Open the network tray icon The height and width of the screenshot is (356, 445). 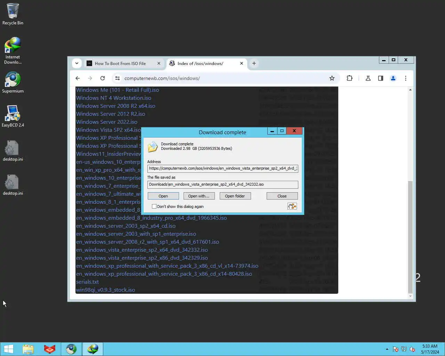(404, 349)
